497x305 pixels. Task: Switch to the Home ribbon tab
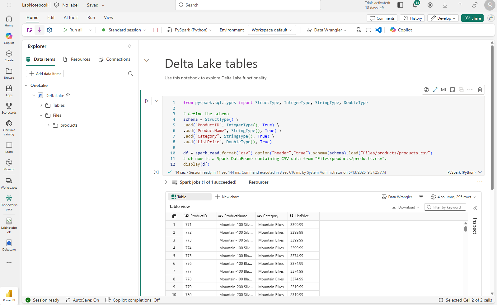coord(32,18)
